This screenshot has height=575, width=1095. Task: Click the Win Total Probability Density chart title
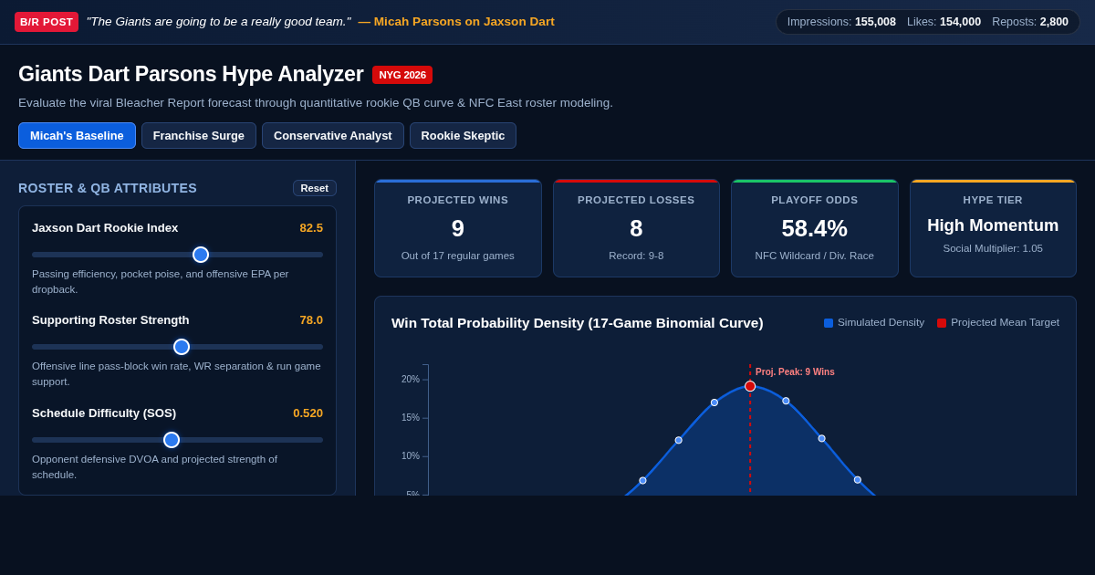coord(578,323)
